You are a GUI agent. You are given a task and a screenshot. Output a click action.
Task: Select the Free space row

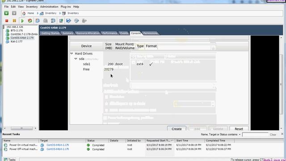[159, 69]
